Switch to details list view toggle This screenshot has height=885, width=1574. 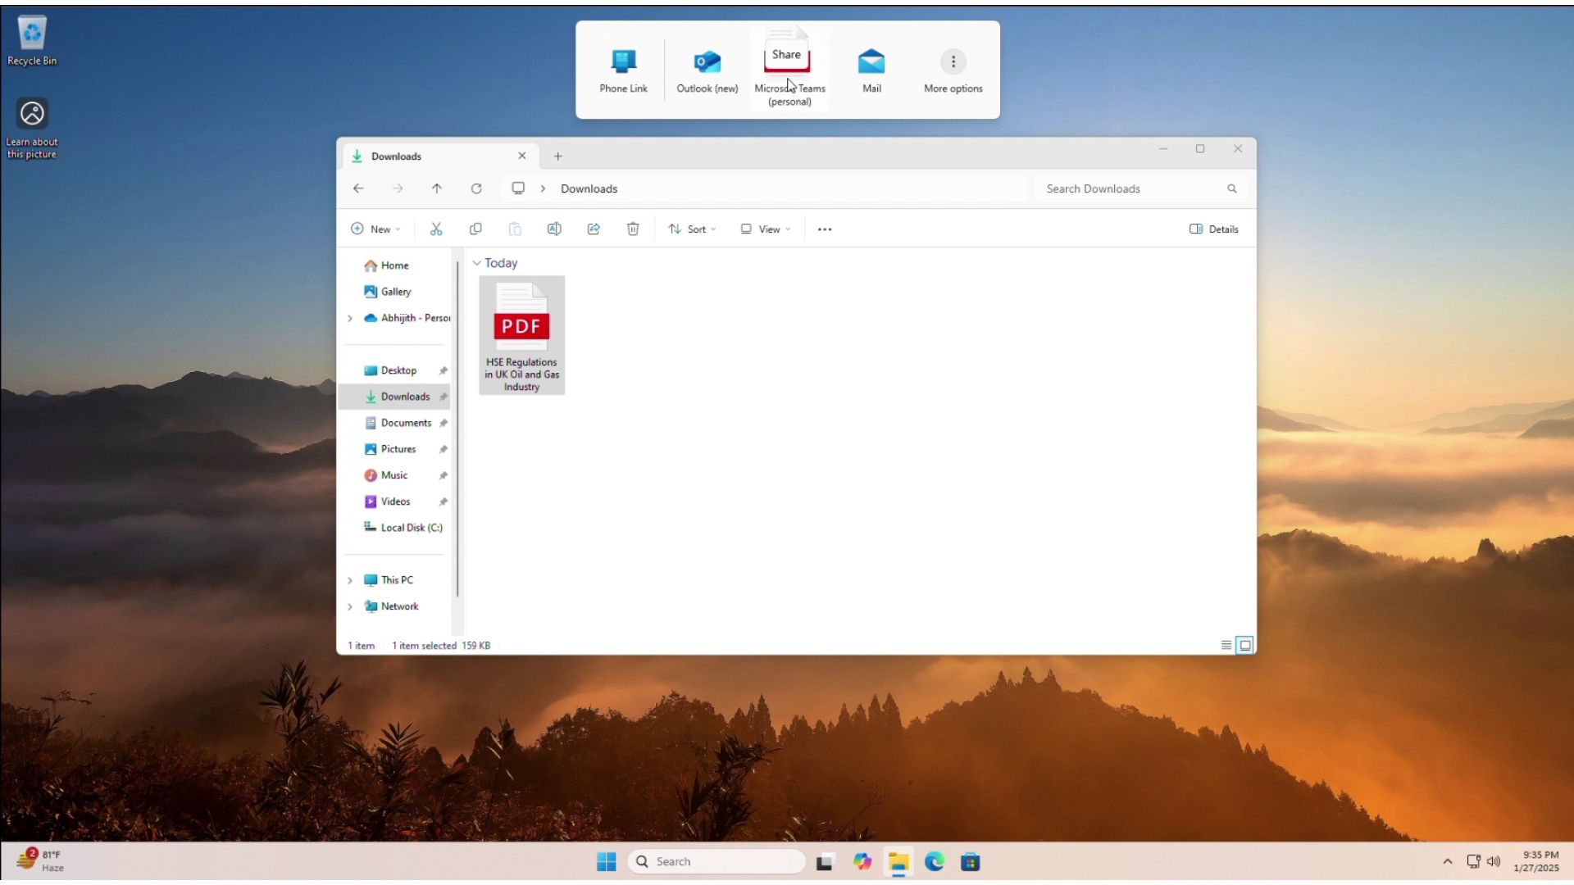pos(1226,645)
